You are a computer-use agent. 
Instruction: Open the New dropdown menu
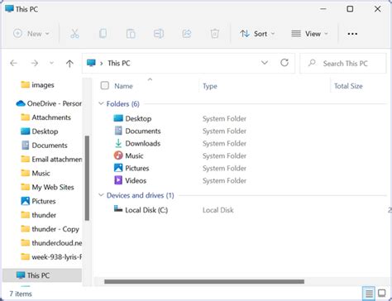click(31, 34)
